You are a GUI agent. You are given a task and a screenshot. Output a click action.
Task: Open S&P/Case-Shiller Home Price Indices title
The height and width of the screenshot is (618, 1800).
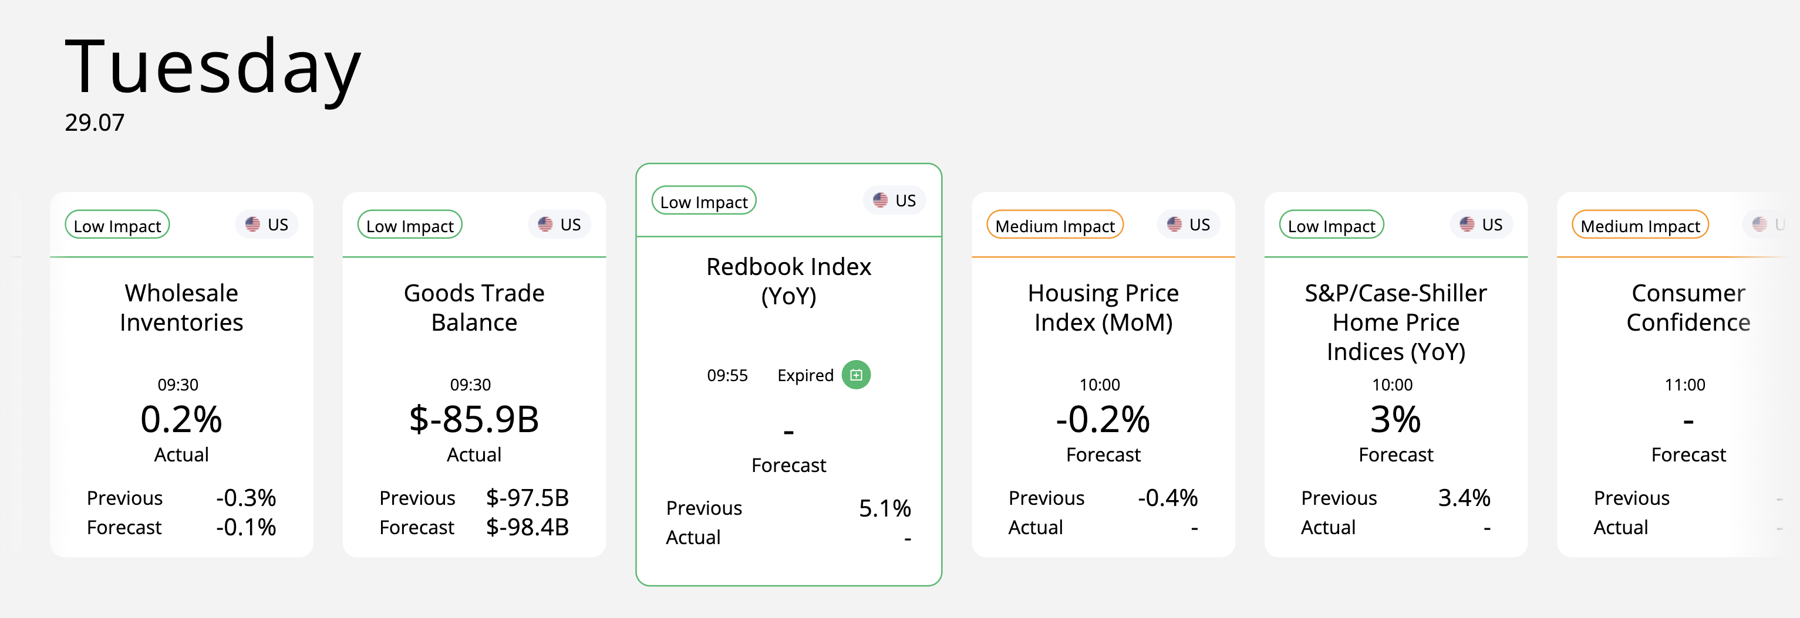coord(1395,322)
